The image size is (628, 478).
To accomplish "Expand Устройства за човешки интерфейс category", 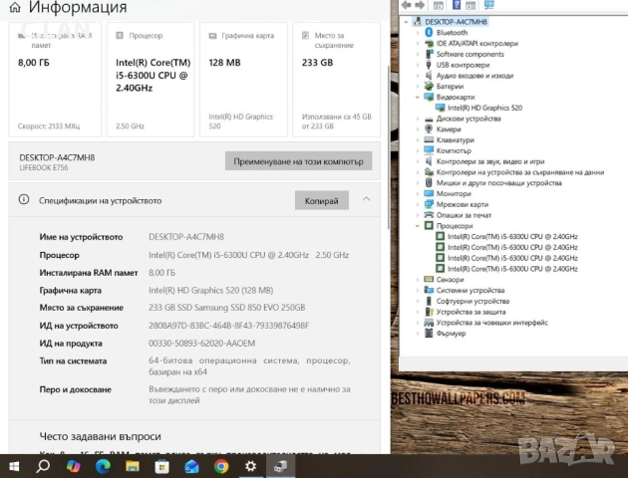I will click(418, 323).
